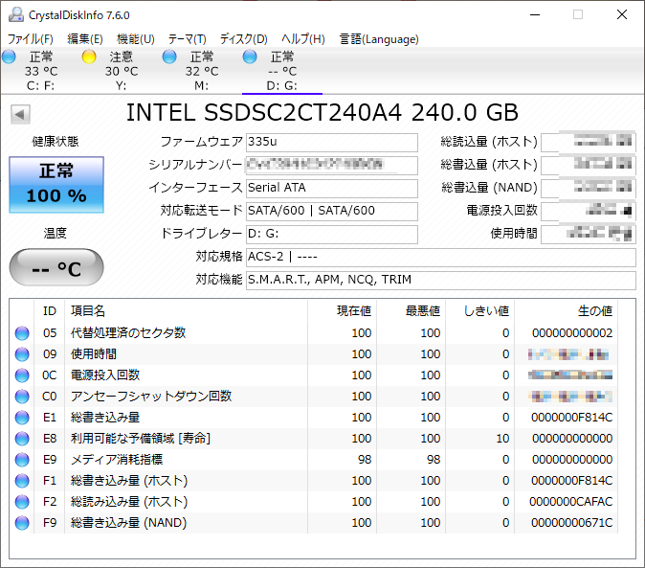The image size is (645, 568).
Task: Select the 使用時間 row in the SMART table
Action: tap(313, 354)
